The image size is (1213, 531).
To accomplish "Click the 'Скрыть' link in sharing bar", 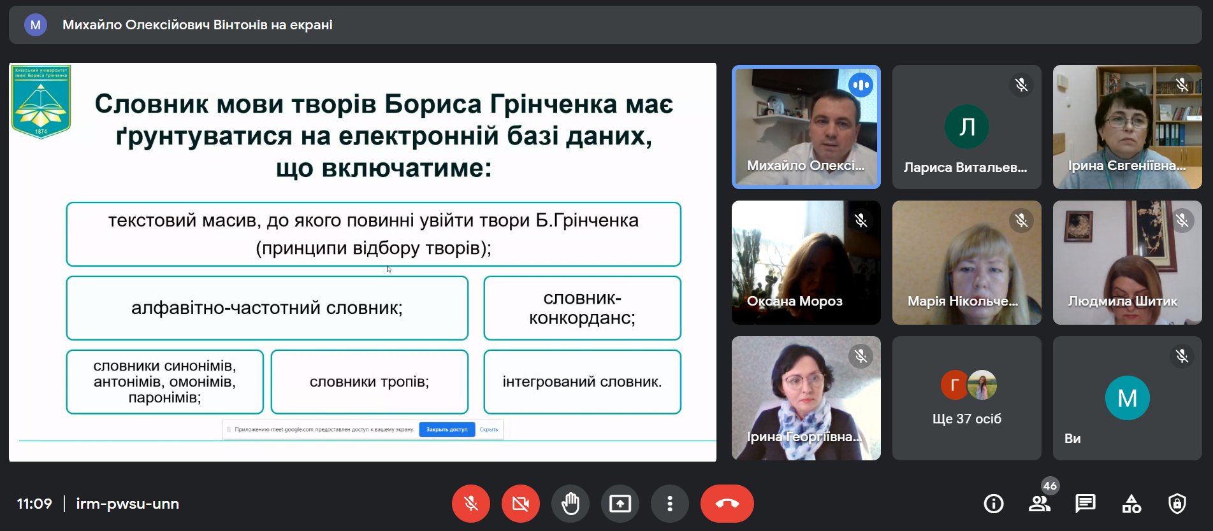I will [489, 430].
